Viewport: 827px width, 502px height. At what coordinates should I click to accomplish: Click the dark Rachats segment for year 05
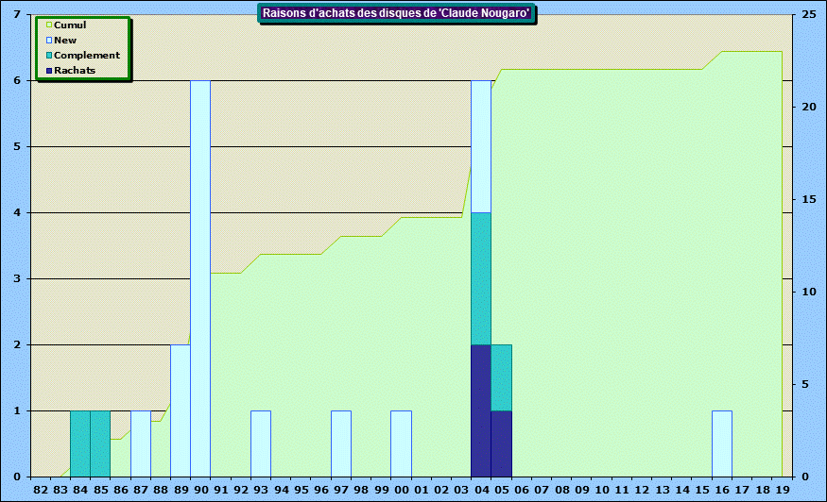[x=502, y=443]
